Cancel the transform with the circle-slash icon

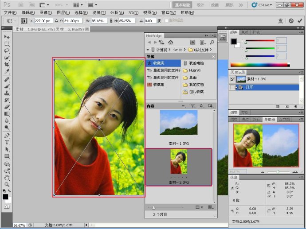291,21
